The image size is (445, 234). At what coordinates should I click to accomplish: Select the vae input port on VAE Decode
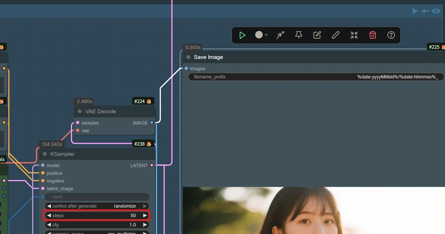tap(78, 131)
